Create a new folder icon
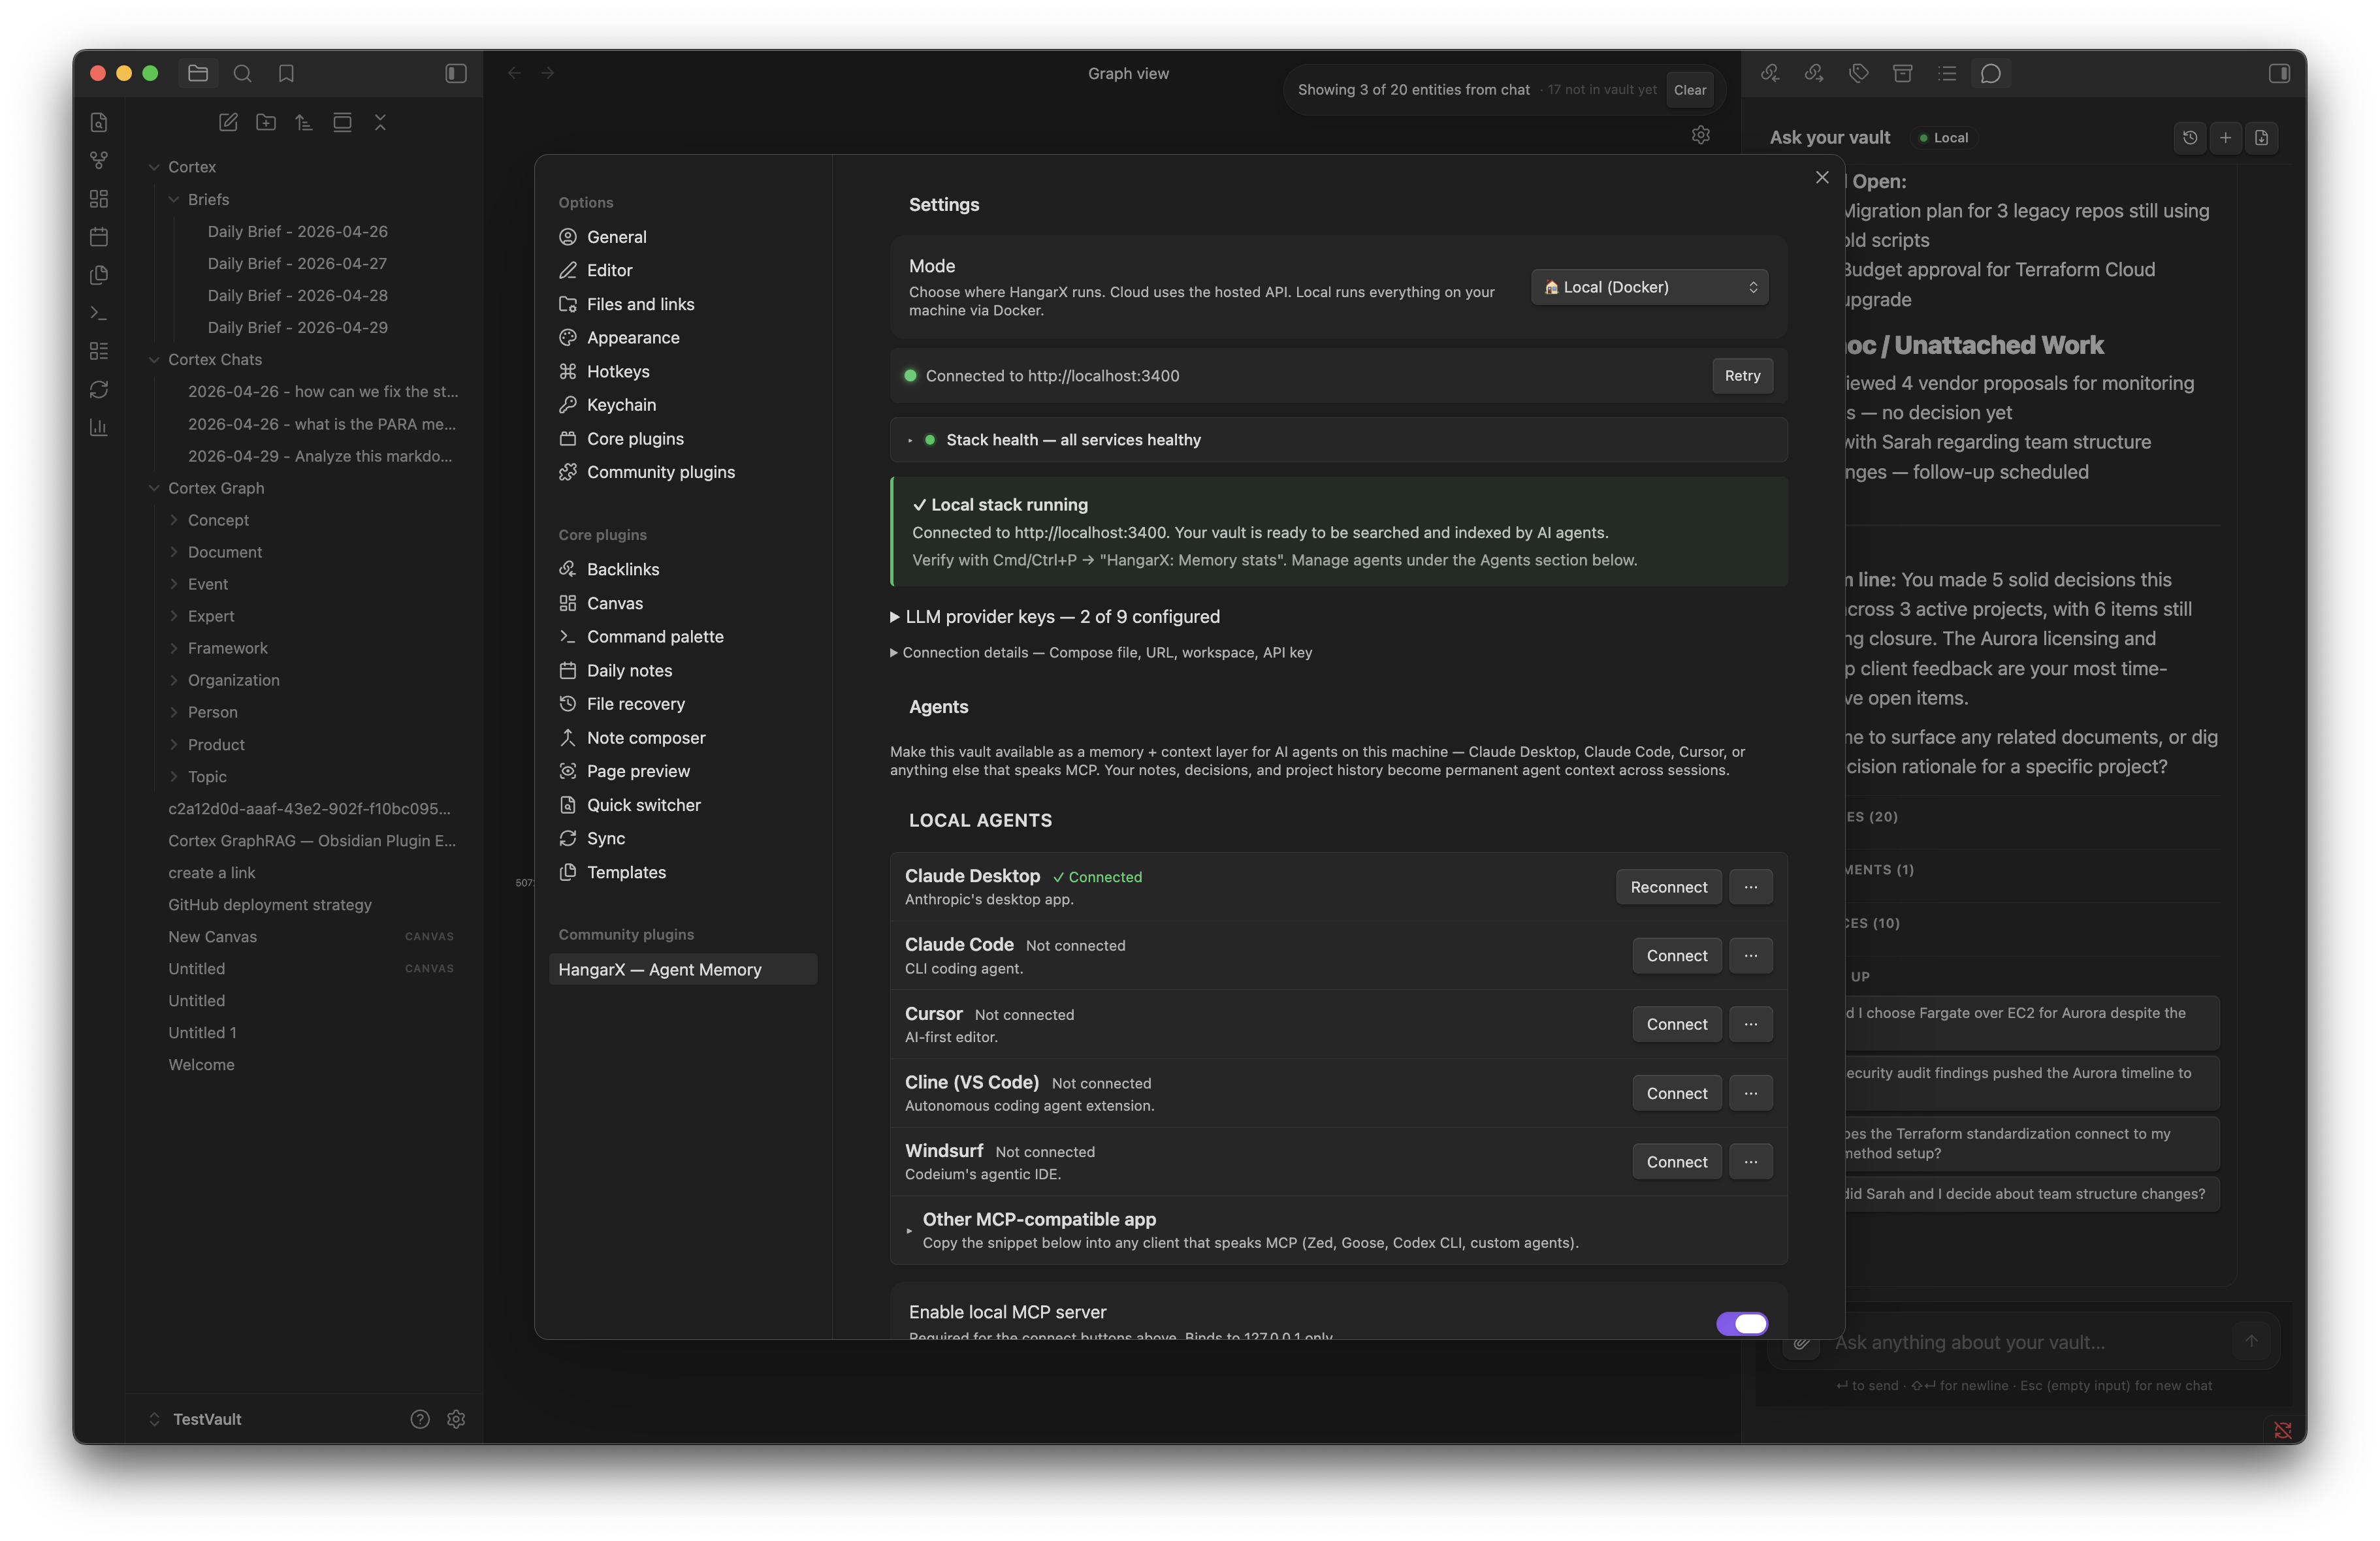The width and height of the screenshot is (2380, 1541). coord(266,122)
